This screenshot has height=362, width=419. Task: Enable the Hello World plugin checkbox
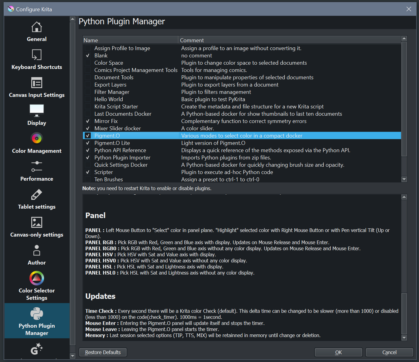point(88,99)
